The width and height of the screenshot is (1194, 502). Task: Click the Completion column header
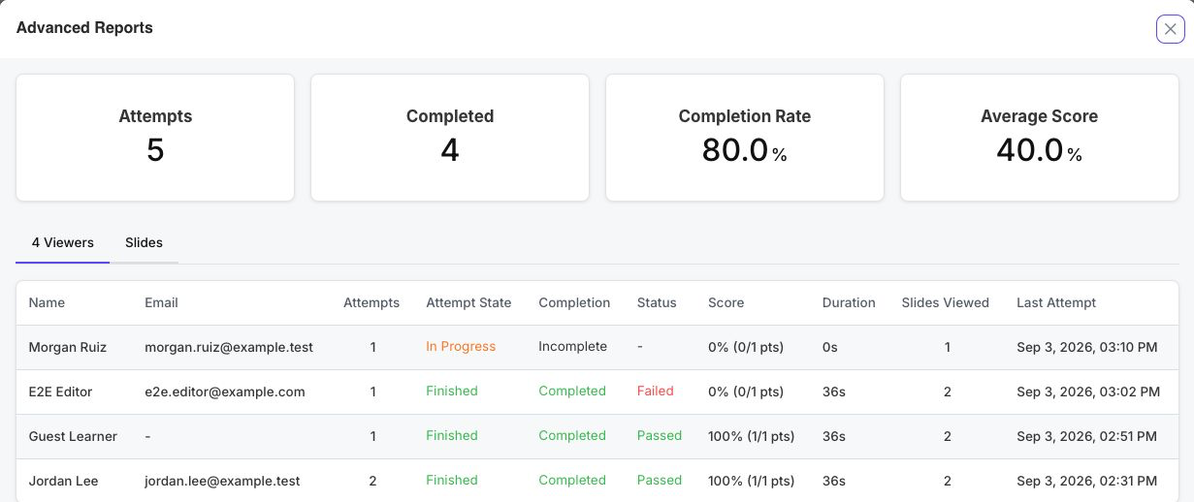[x=574, y=302]
